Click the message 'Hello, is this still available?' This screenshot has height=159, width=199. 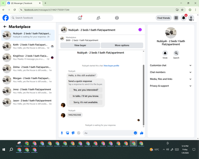pos(82,76)
